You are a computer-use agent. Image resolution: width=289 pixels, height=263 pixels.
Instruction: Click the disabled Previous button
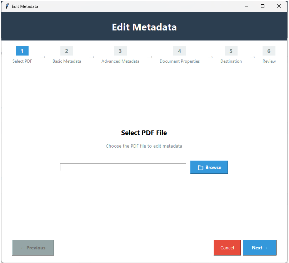(x=33, y=248)
